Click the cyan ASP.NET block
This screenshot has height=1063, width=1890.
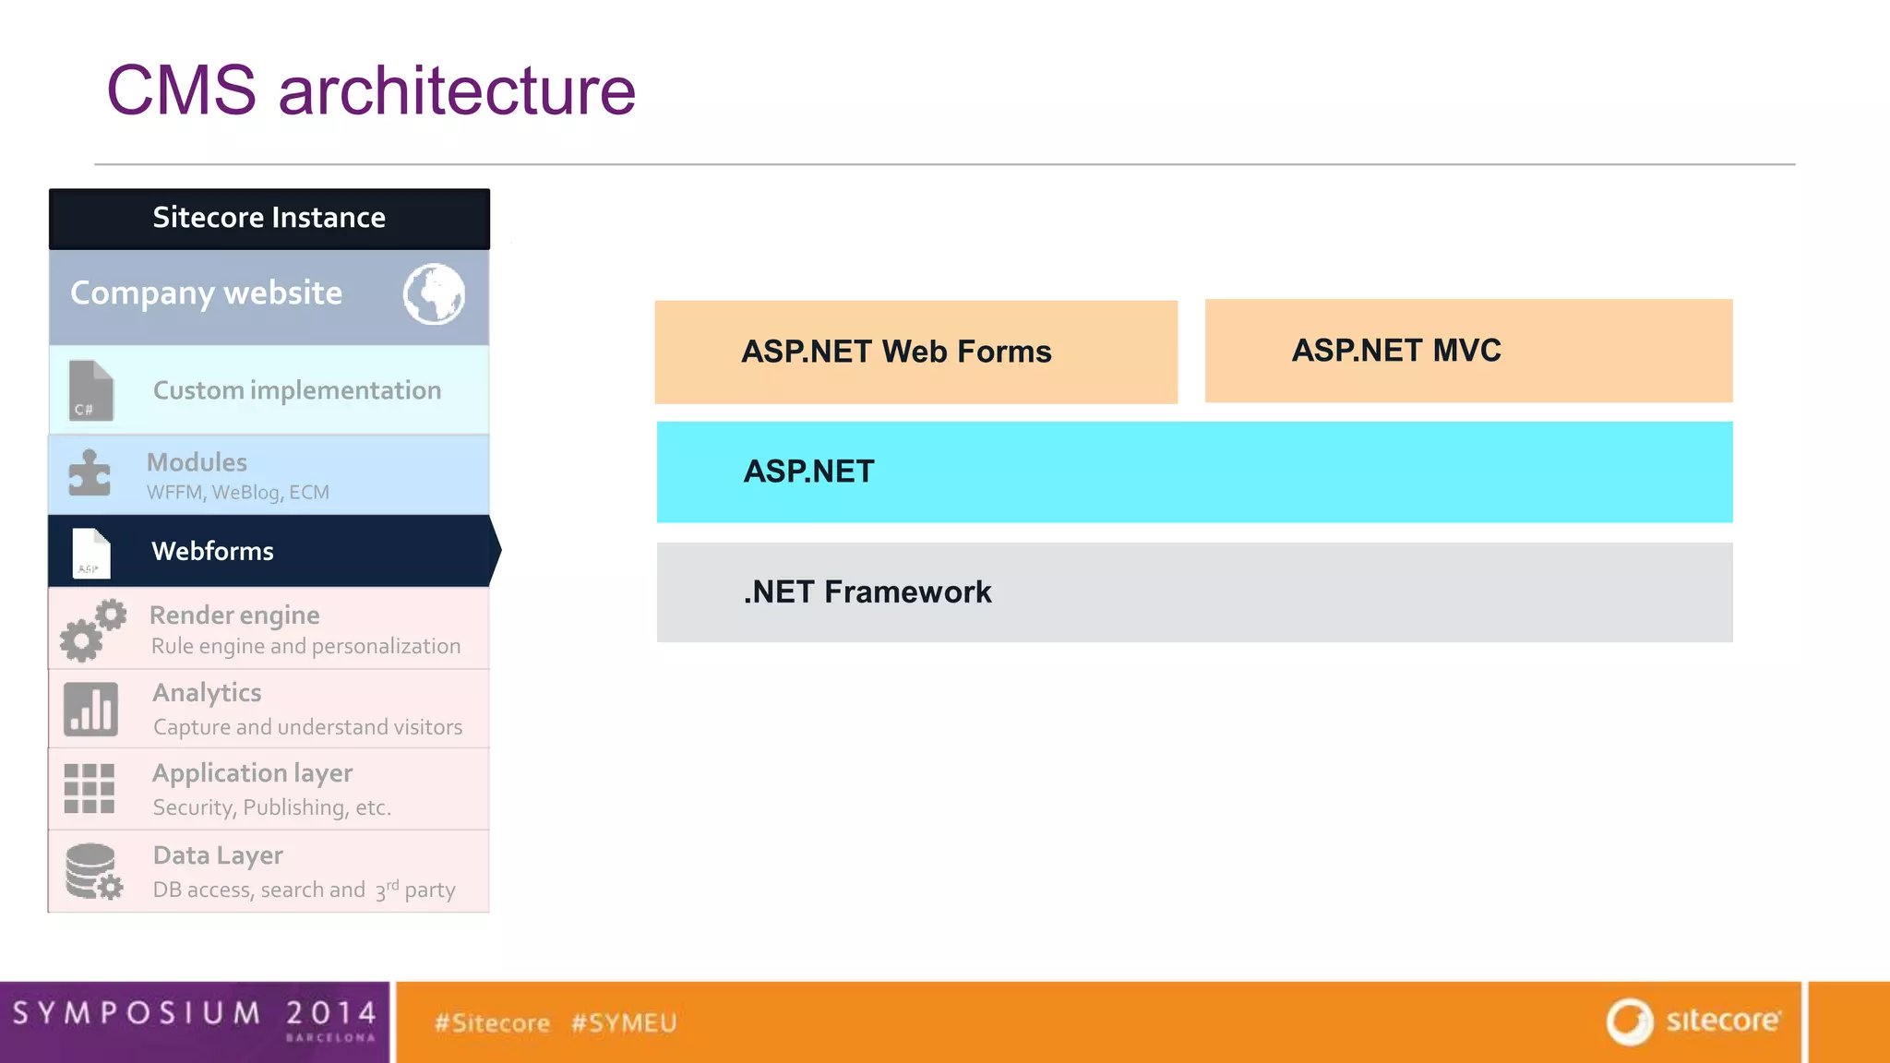point(1194,472)
